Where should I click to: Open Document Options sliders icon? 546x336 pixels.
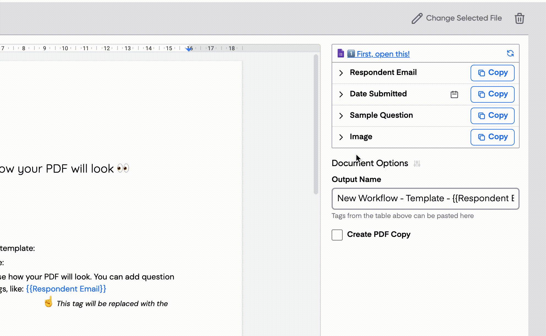[x=417, y=164]
